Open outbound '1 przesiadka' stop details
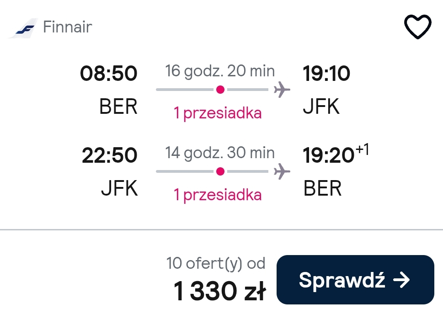The height and width of the screenshot is (309, 443). tap(218, 113)
